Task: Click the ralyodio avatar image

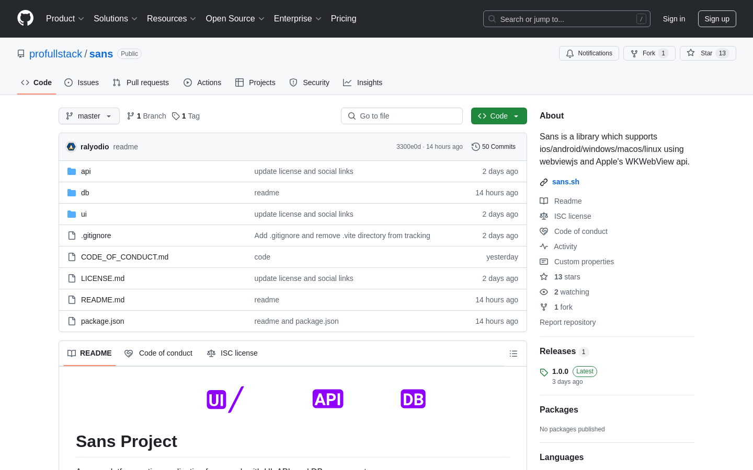Action: (71, 147)
